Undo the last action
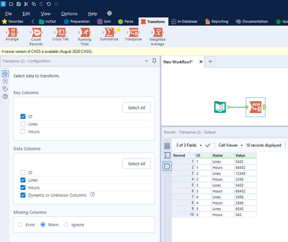The height and width of the screenshot is (242, 288). click(49, 4)
